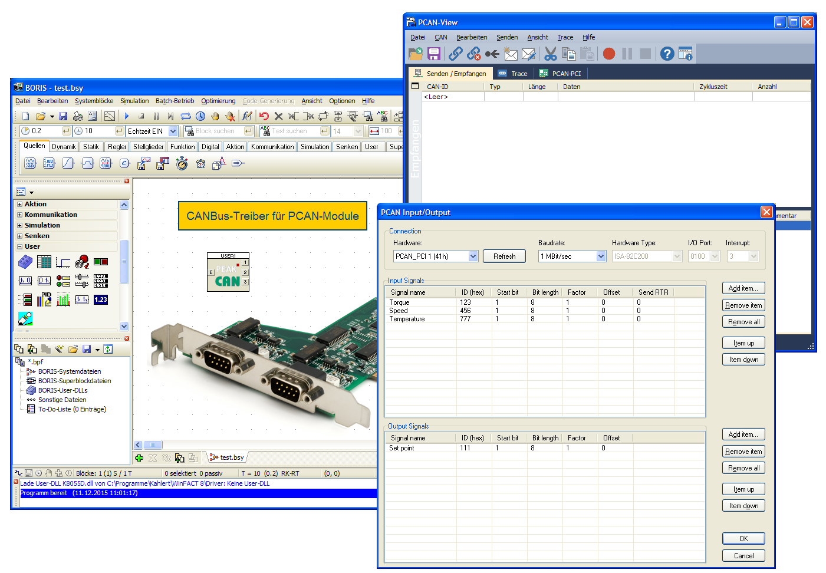826x573 pixels.
Task: Click the PEAK CAN USER1 block on canvas
Action: pos(228,272)
